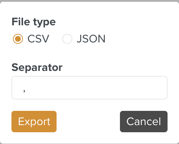Switch file type to JSON
The image size is (179, 144).
tap(67, 39)
